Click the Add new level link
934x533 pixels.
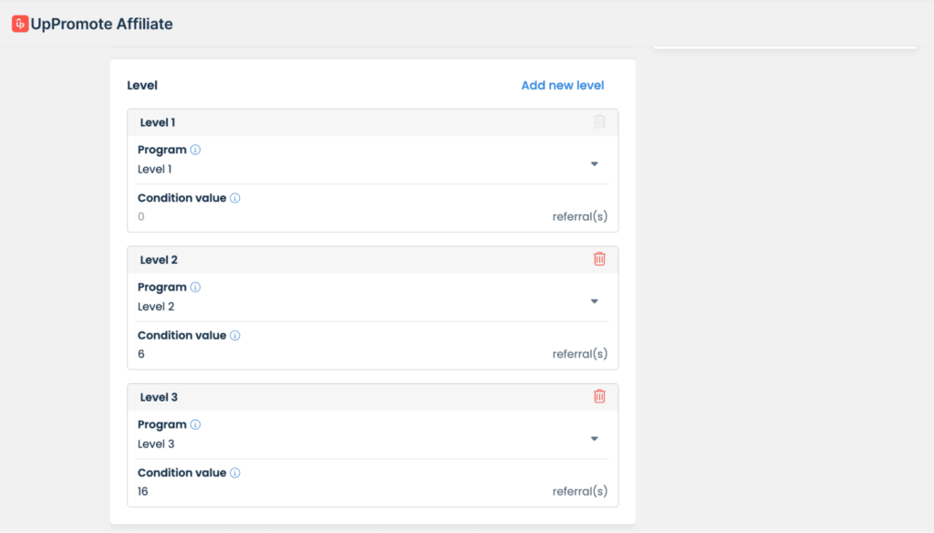562,86
